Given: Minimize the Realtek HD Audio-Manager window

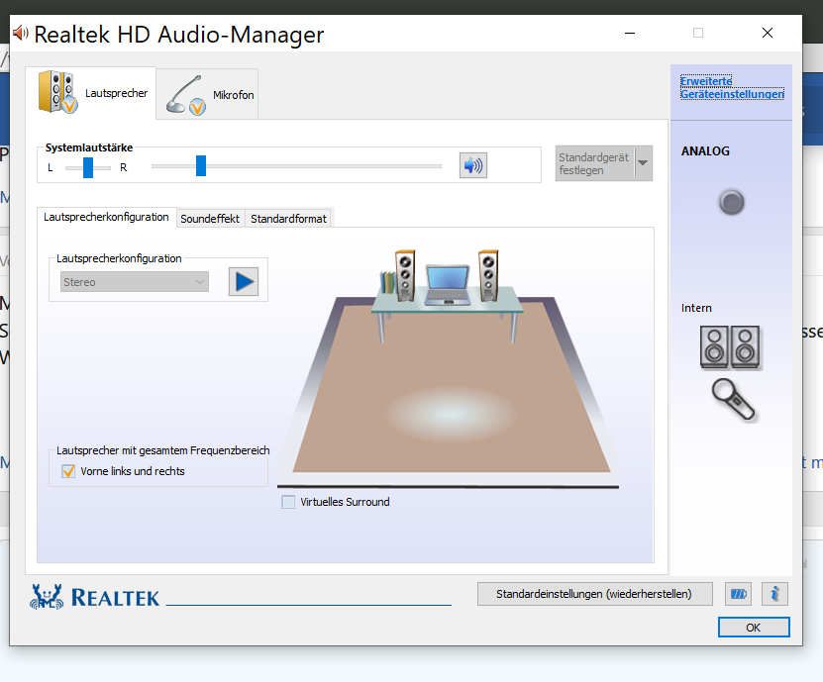Looking at the screenshot, I should pos(630,33).
